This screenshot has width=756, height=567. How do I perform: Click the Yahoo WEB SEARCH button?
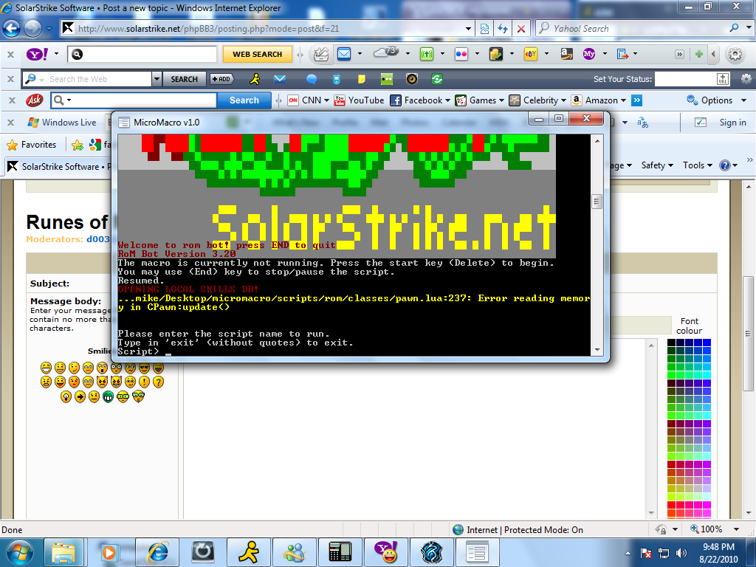258,54
